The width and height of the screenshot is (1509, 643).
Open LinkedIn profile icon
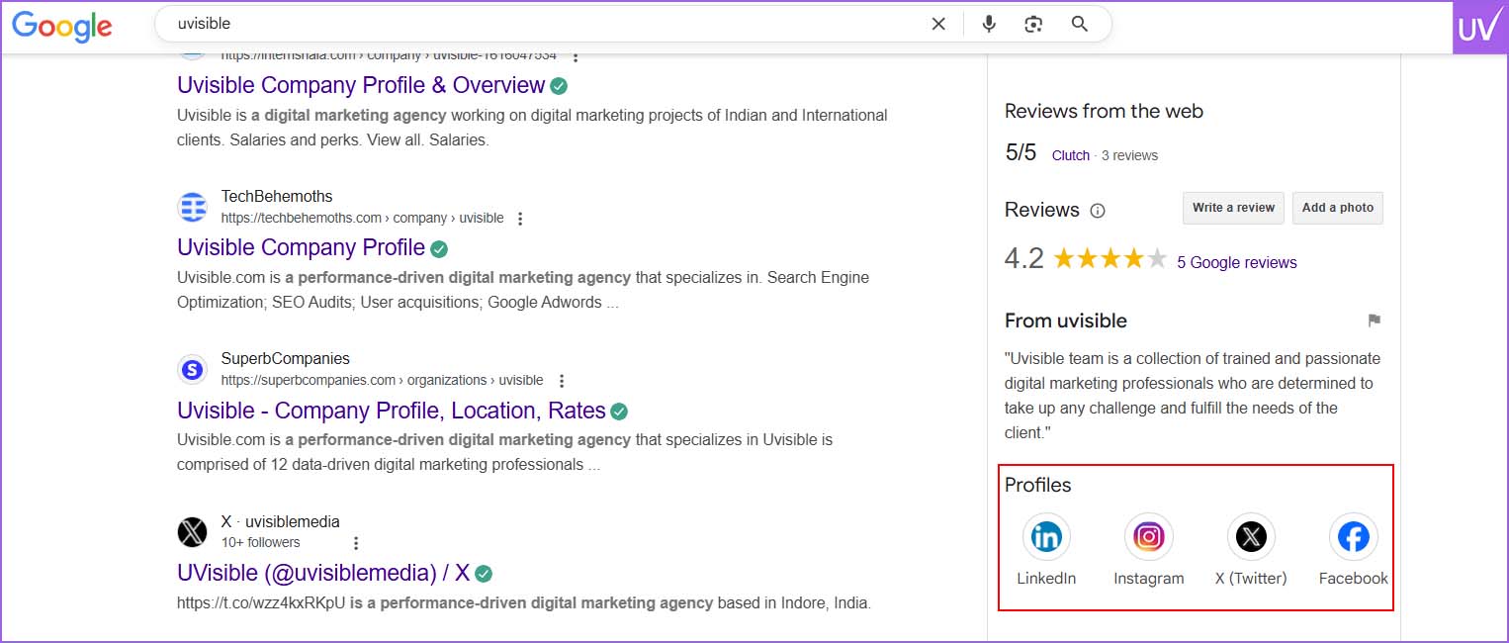(1046, 537)
